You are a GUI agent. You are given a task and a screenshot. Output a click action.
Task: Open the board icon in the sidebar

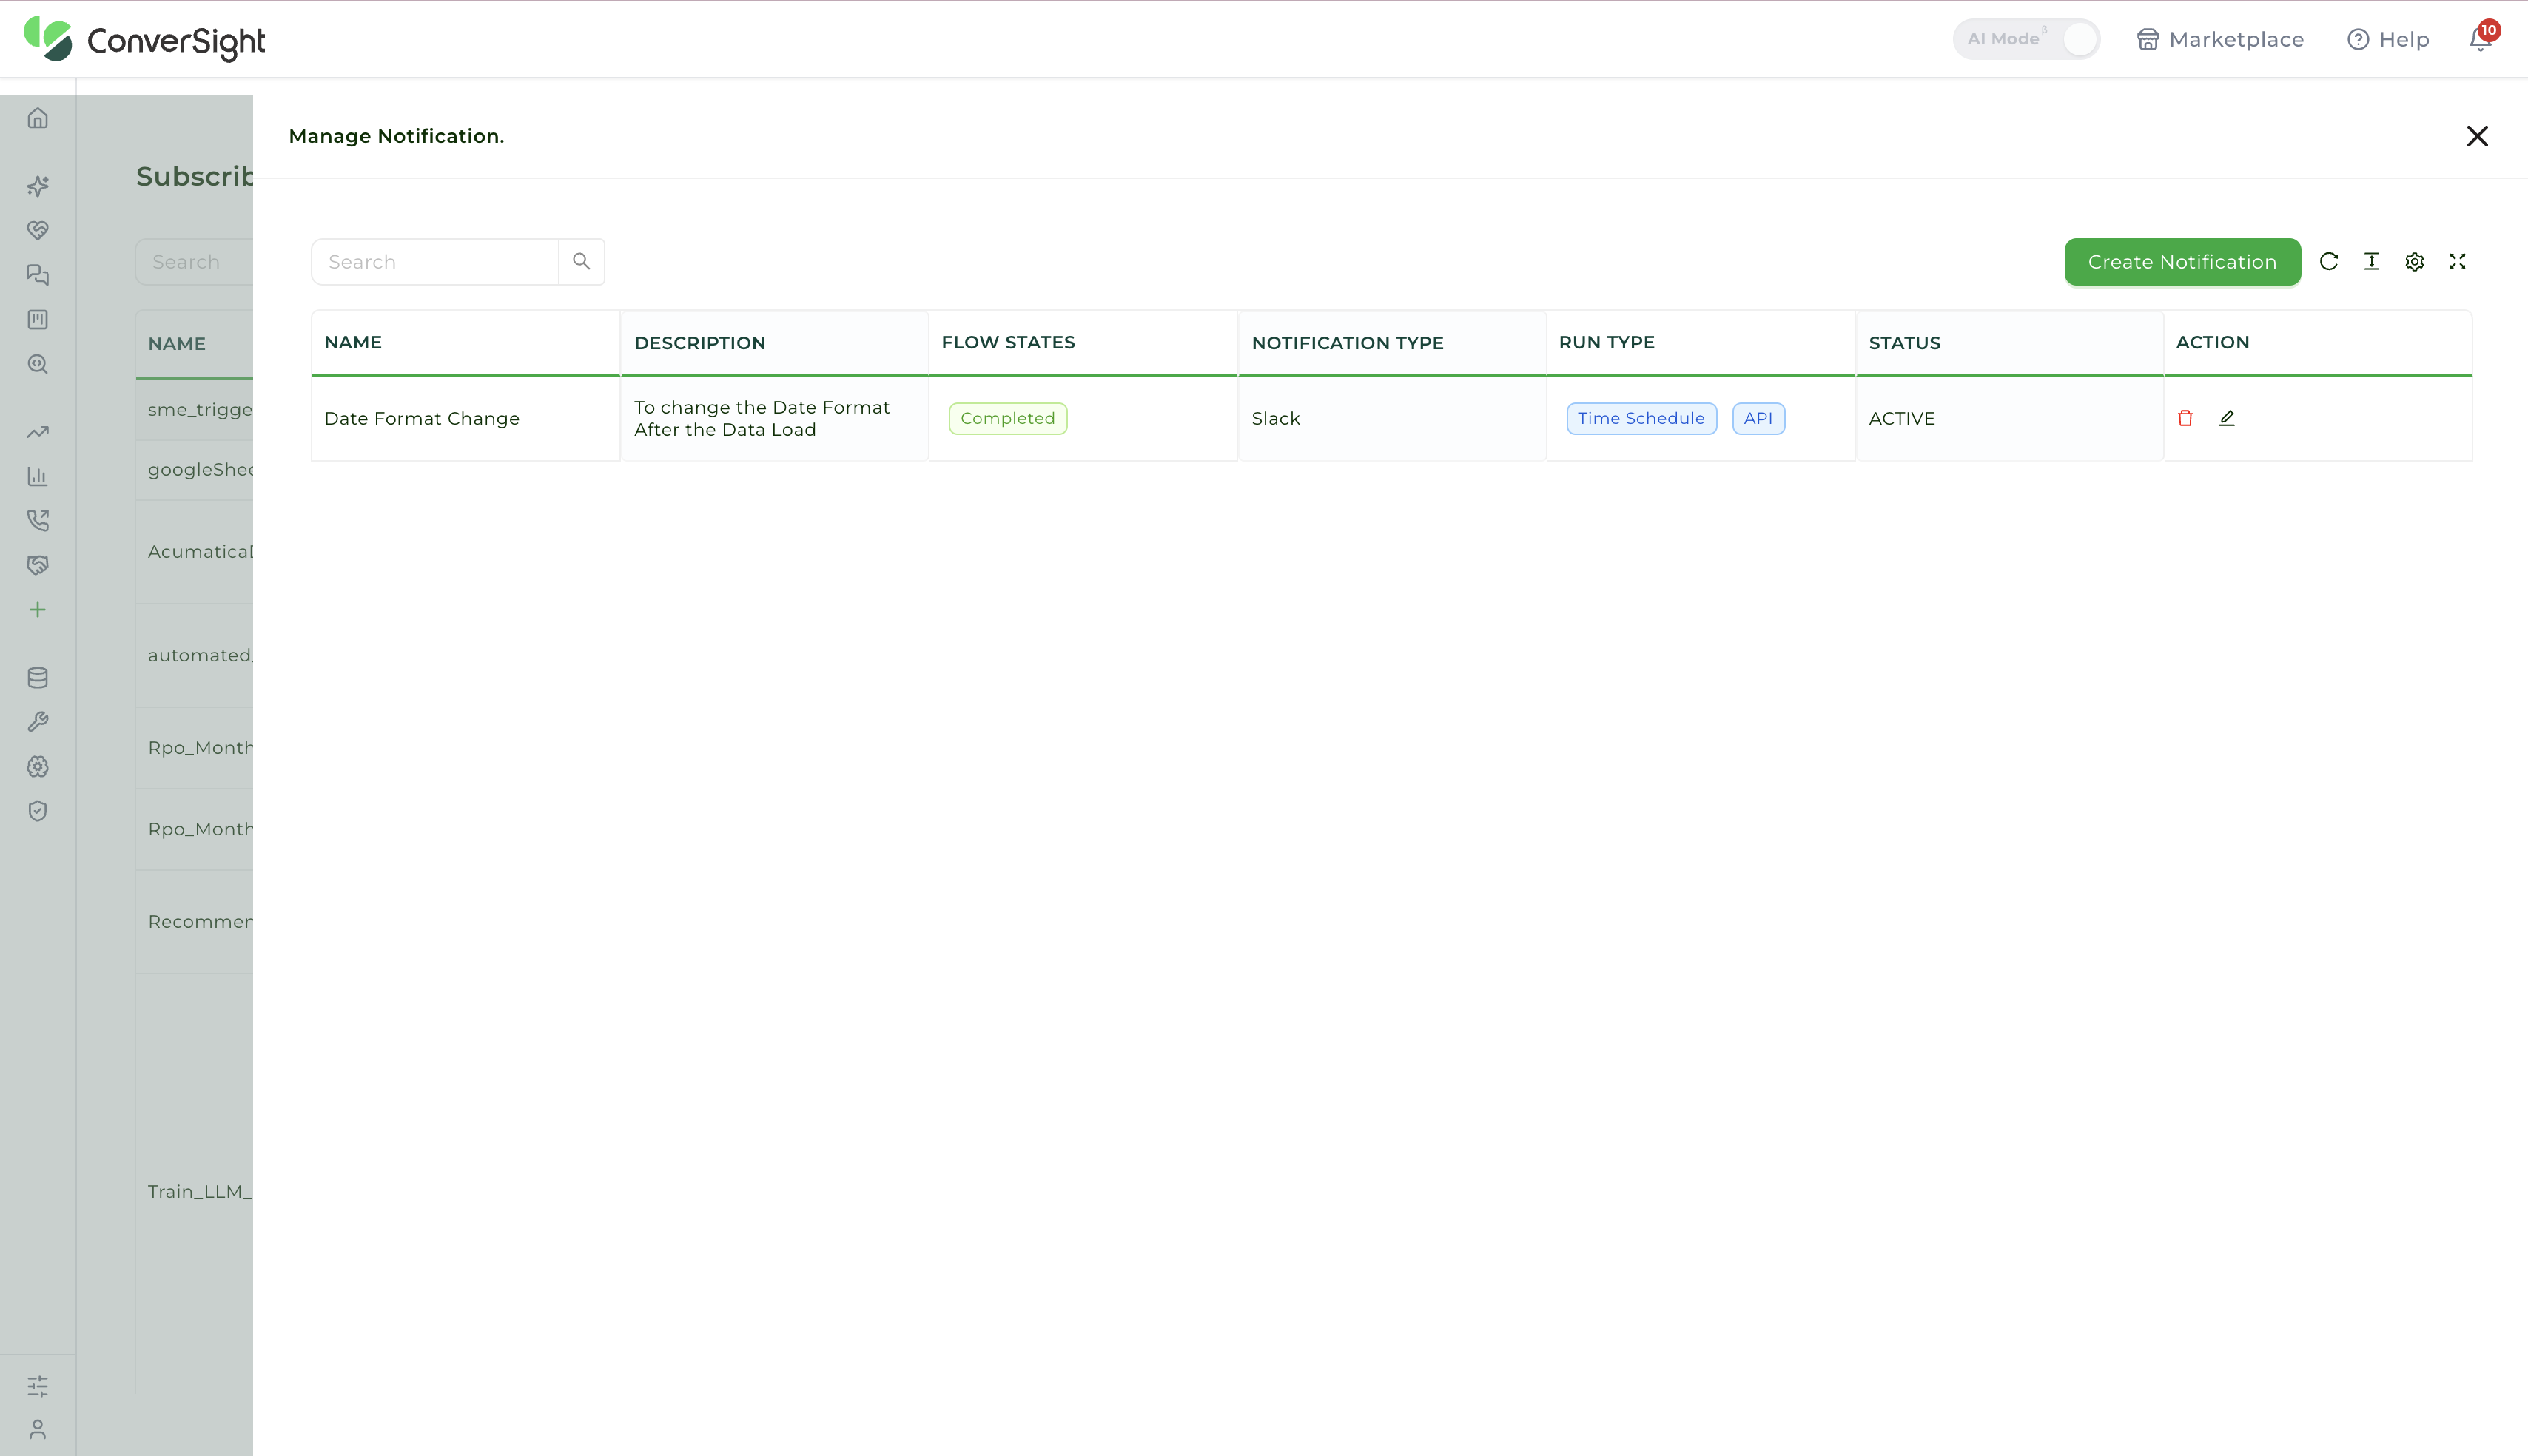coord(38,320)
